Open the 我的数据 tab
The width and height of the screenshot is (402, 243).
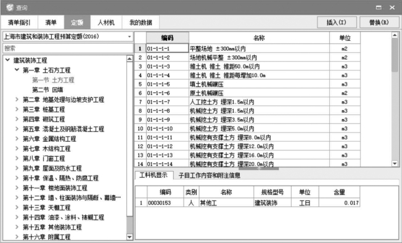(141, 22)
